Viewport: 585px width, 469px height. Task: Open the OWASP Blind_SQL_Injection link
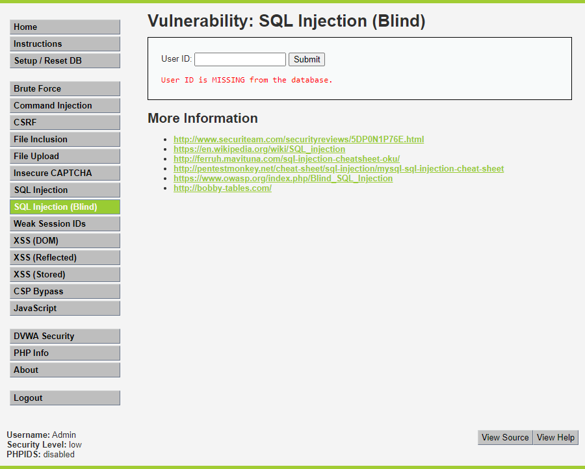283,179
